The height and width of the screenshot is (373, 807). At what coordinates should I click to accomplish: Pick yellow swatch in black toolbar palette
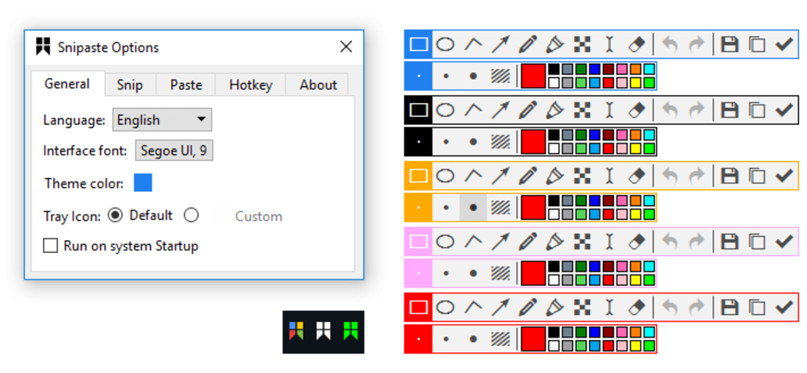point(636,149)
